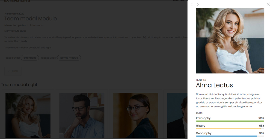
Task: Select the joomla module tag pill
Action: [69, 58]
